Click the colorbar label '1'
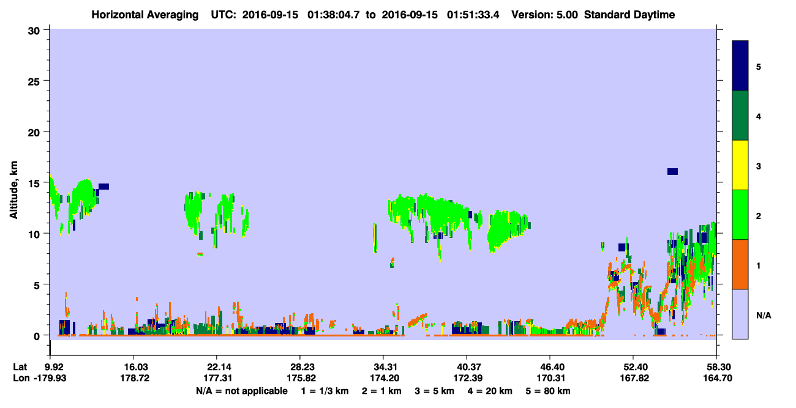Screen dimensions: 796x408 click(759, 265)
